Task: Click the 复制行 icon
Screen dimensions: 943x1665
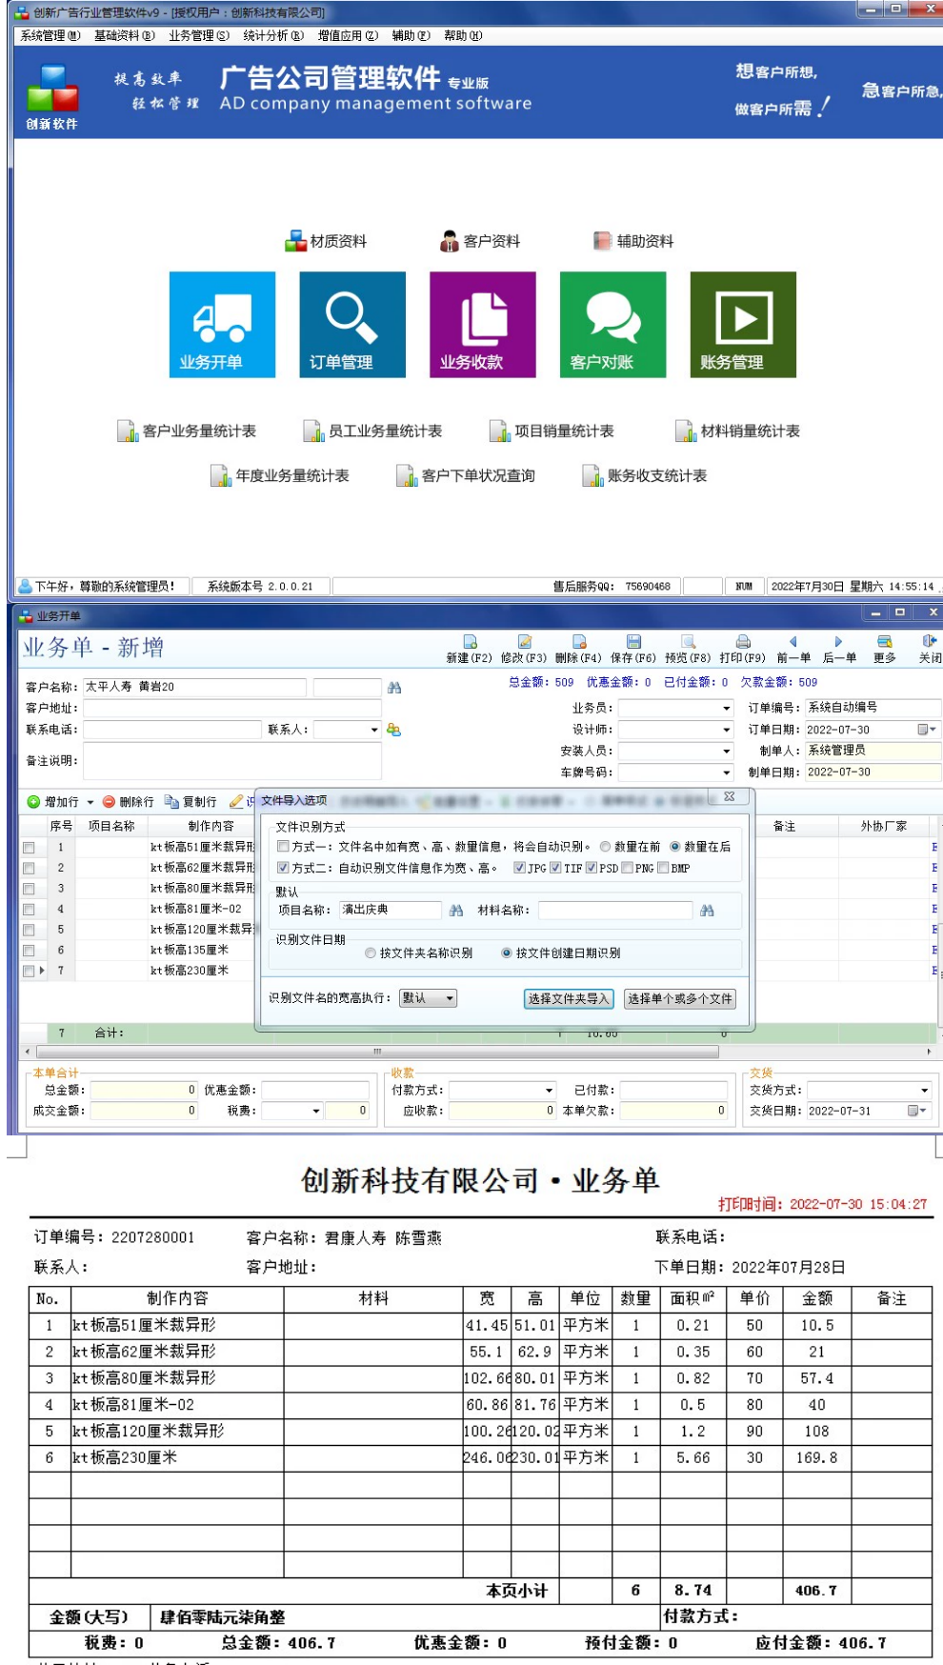Action: pos(171,802)
